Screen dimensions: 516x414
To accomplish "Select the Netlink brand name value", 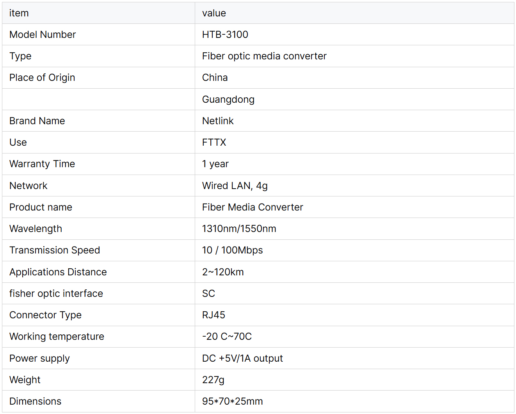I will click(x=218, y=121).
